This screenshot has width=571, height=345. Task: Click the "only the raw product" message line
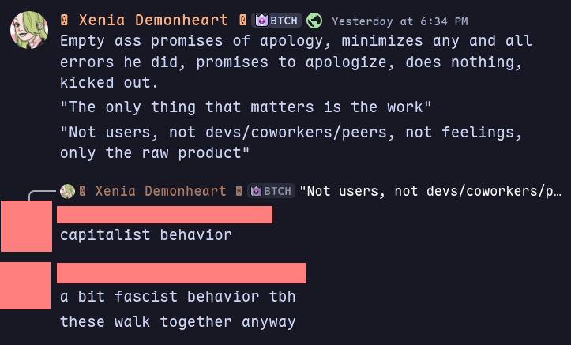155,152
